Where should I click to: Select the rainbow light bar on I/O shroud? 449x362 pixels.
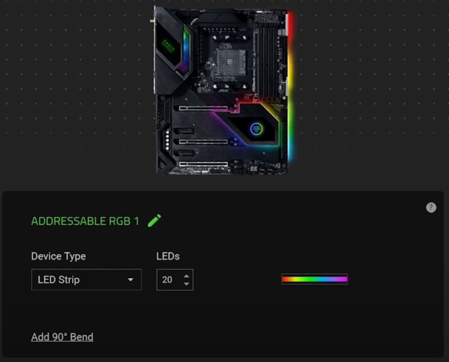pos(186,50)
